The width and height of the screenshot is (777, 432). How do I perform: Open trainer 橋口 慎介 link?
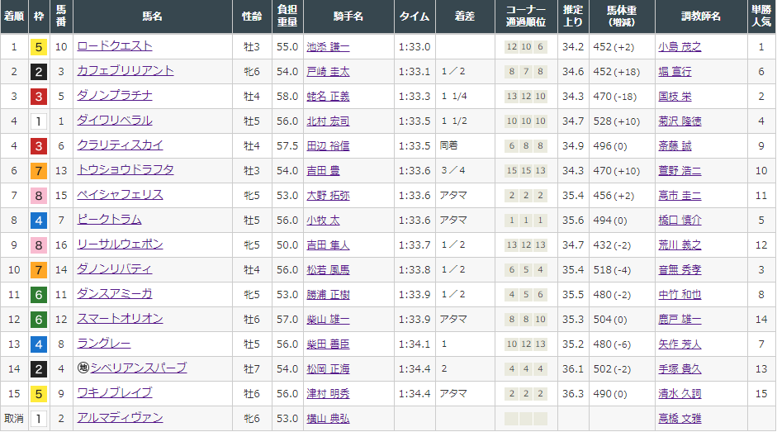coord(680,221)
